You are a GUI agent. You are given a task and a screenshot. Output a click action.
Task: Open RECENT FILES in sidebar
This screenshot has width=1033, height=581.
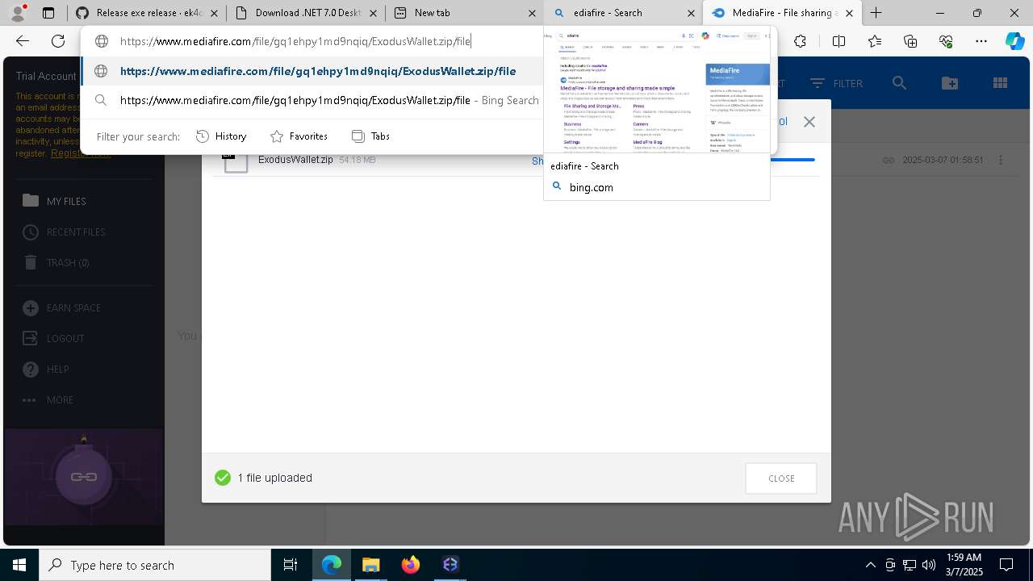click(64, 232)
